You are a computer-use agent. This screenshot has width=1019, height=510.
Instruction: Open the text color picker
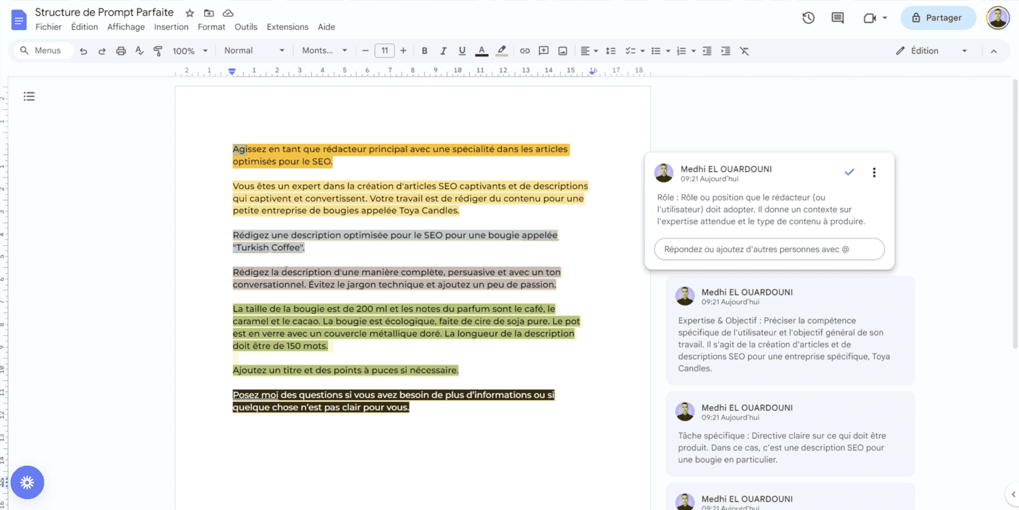tap(482, 51)
